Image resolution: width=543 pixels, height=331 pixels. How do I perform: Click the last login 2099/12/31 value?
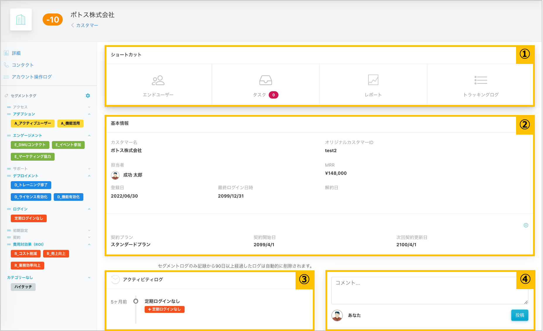point(231,196)
